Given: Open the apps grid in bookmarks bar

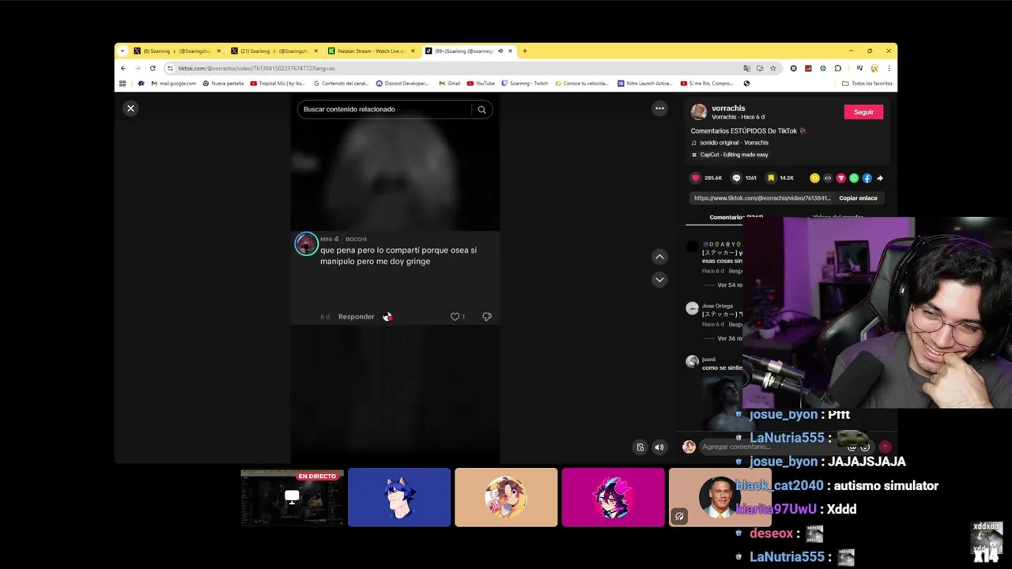Looking at the screenshot, I should (x=123, y=83).
